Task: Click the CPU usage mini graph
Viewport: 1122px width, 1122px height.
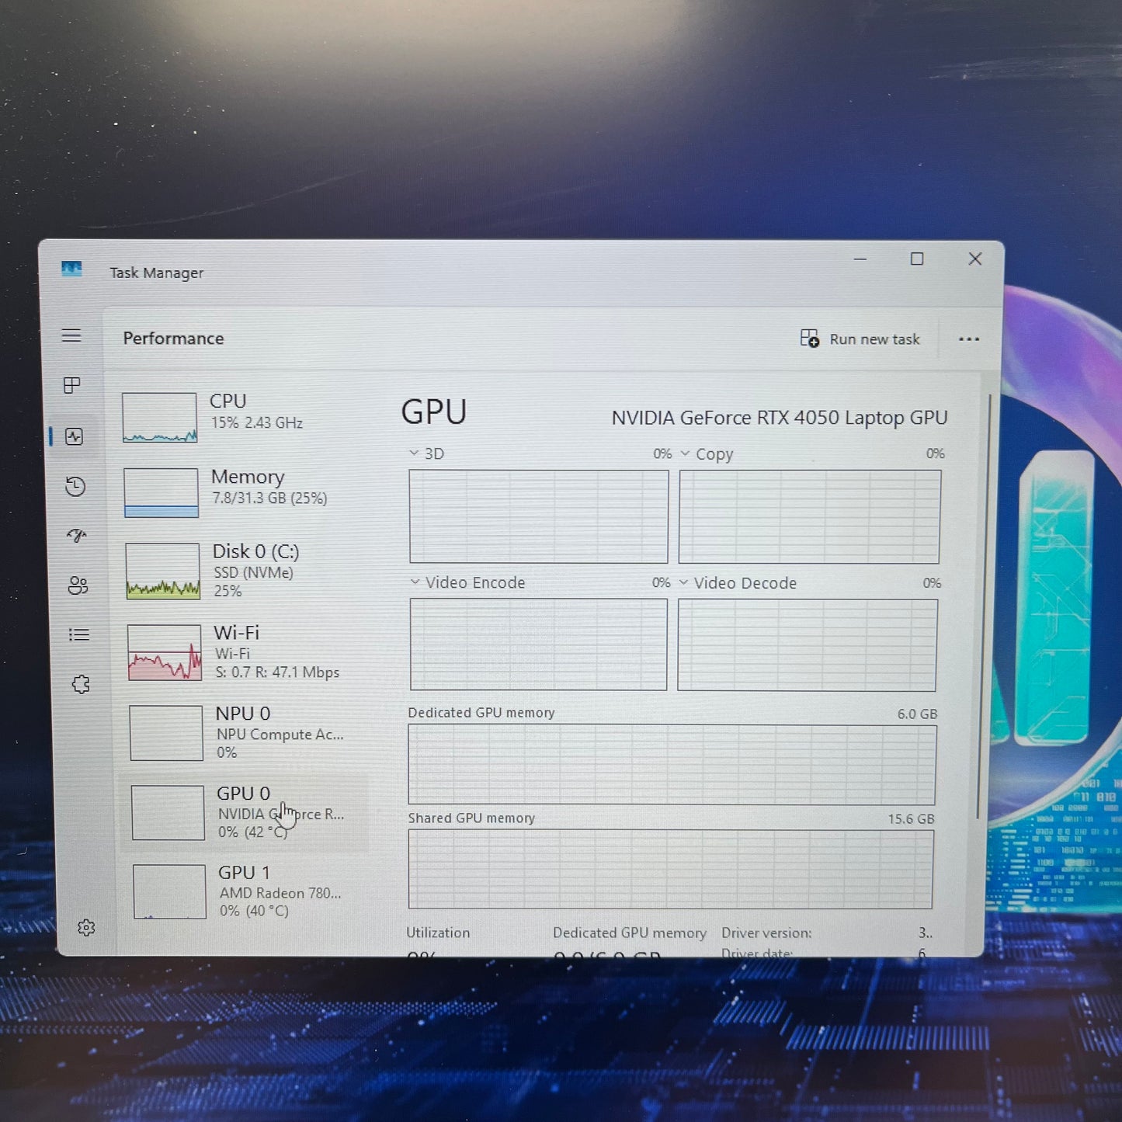Action: click(159, 417)
